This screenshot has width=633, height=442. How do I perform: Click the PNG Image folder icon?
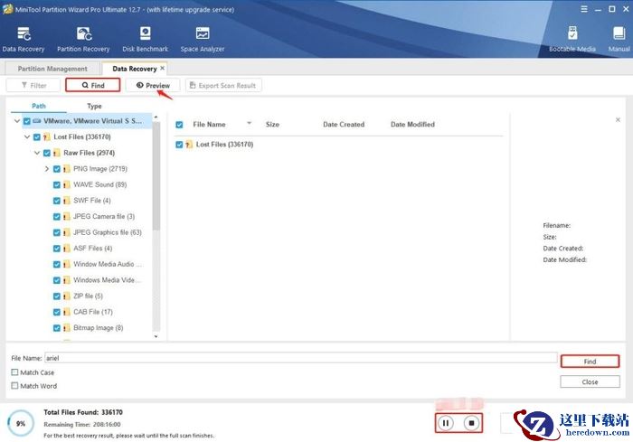67,169
